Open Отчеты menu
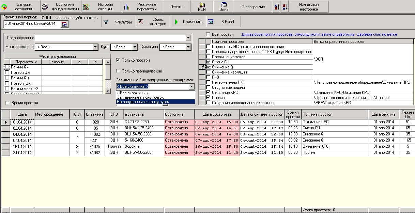 [x=176, y=6]
